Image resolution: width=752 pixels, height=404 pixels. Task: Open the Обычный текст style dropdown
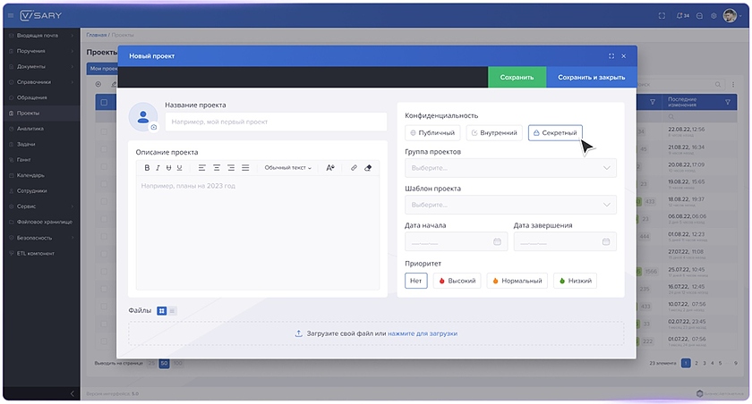click(x=287, y=167)
